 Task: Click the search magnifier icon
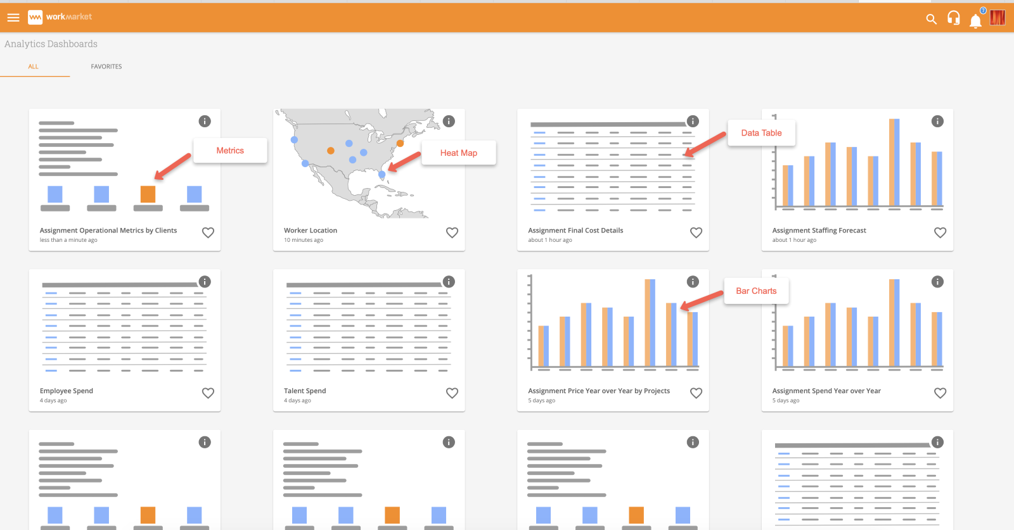tap(931, 19)
